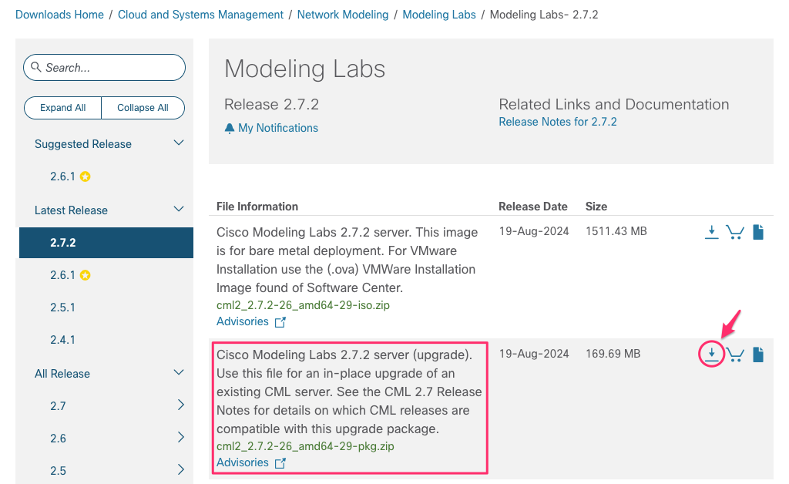
Task: Click the Collapse All button
Action: coord(143,108)
